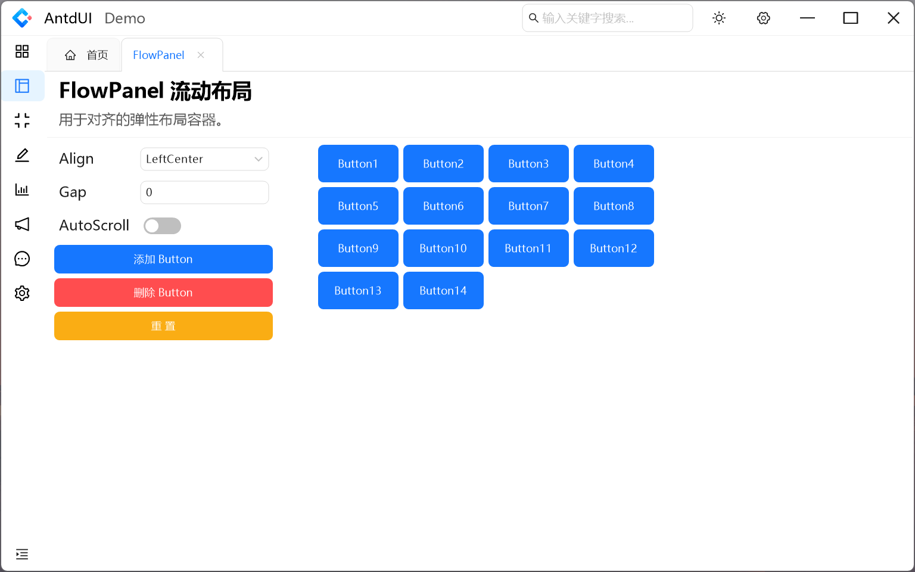The width and height of the screenshot is (915, 572).
Task: Click the grid apps icon in sidebar
Action: 22,52
